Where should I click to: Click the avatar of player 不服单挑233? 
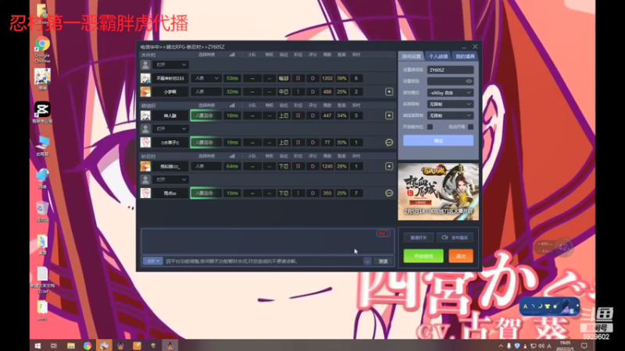(x=145, y=79)
